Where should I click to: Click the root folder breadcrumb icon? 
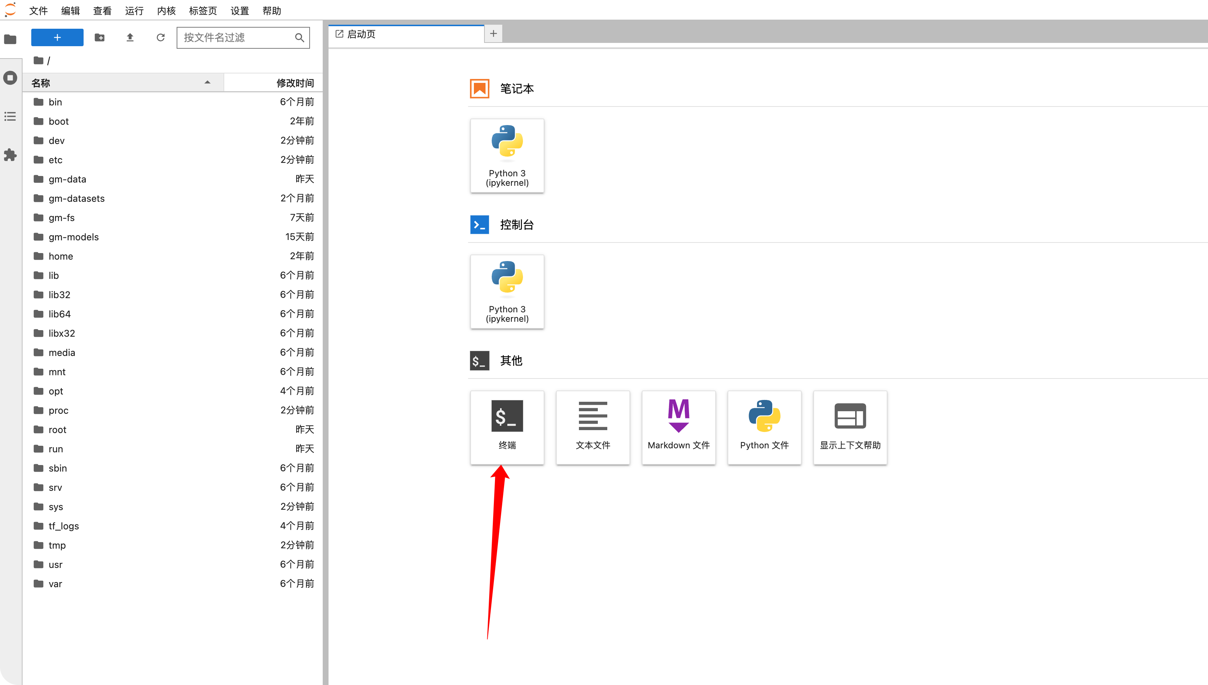[x=39, y=60]
